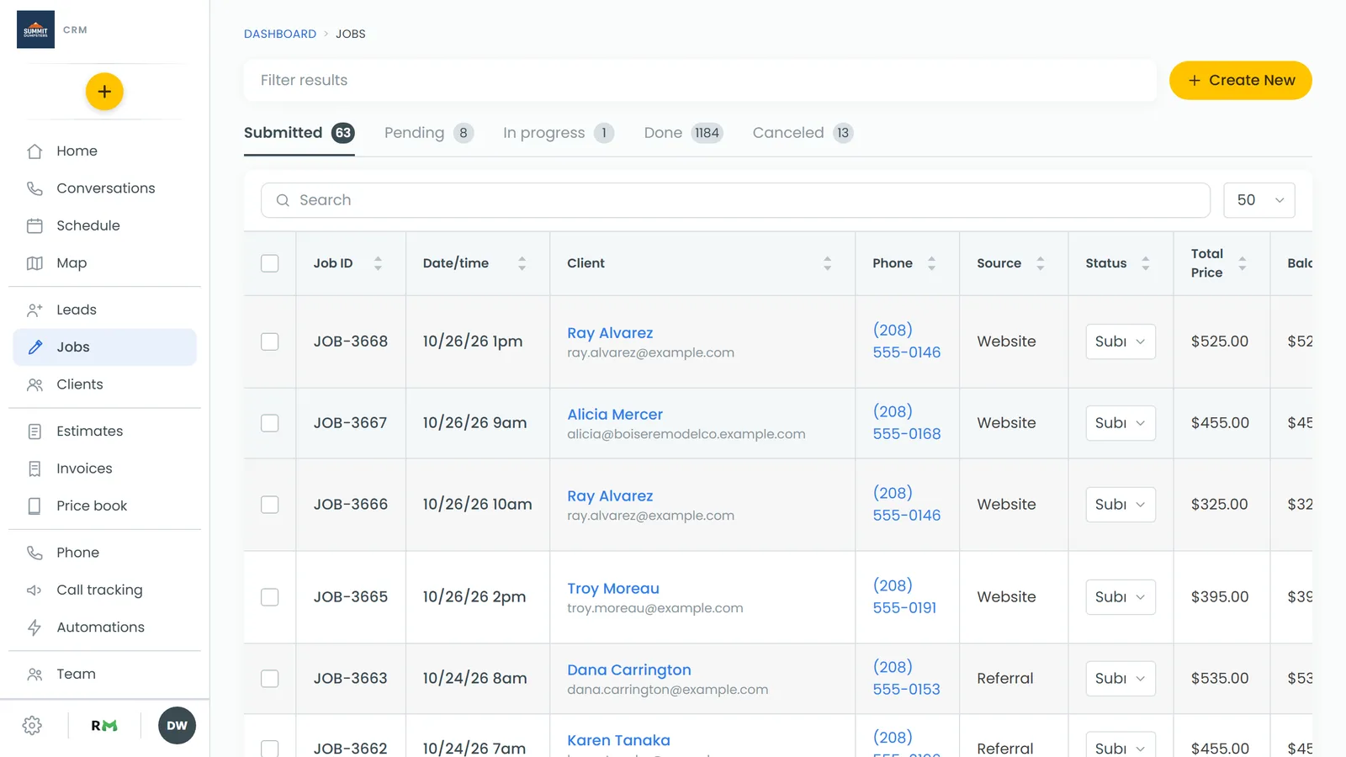Switch to the Pending tab
This screenshot has width=1346, height=757.
click(429, 133)
